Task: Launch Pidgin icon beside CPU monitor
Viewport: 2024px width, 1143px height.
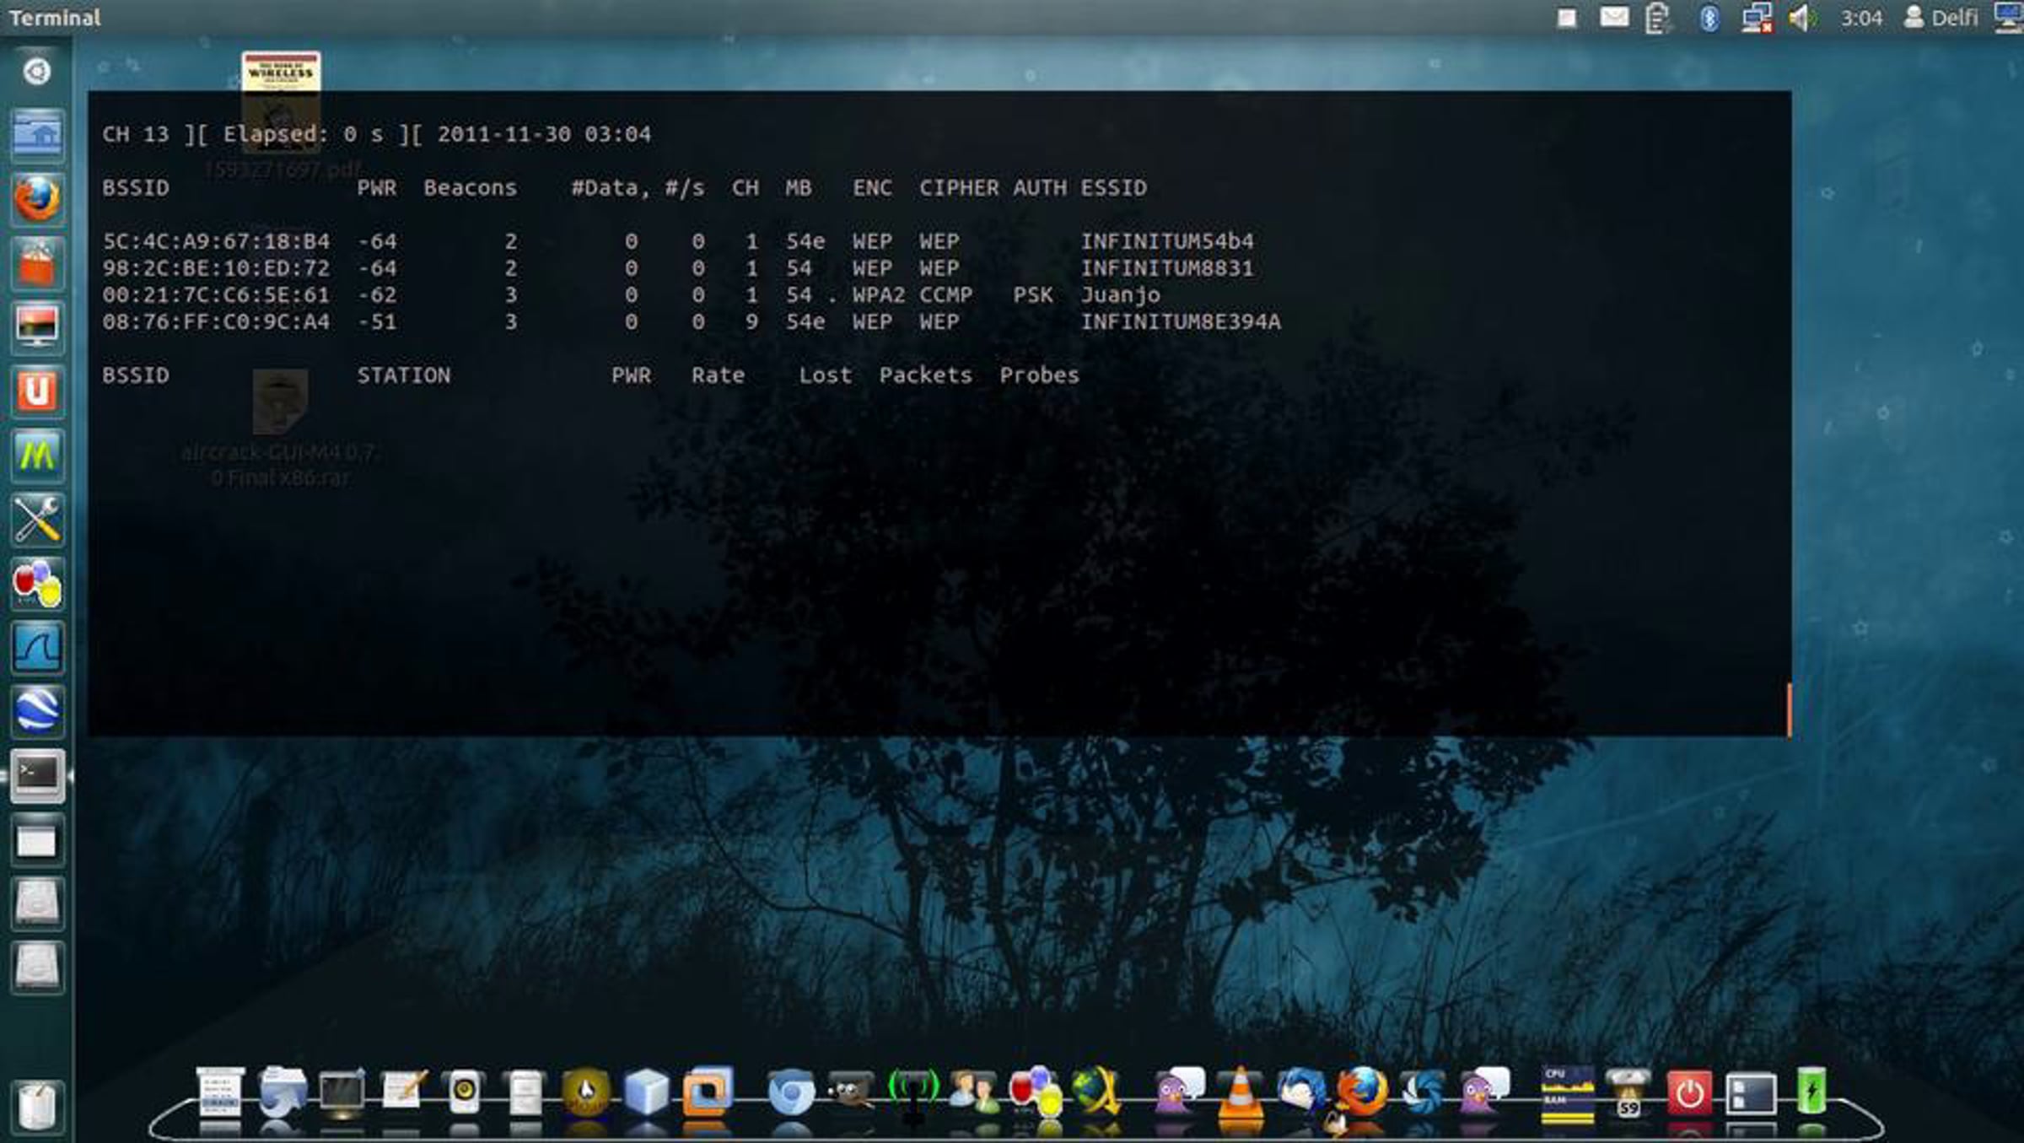Action: [1483, 1092]
